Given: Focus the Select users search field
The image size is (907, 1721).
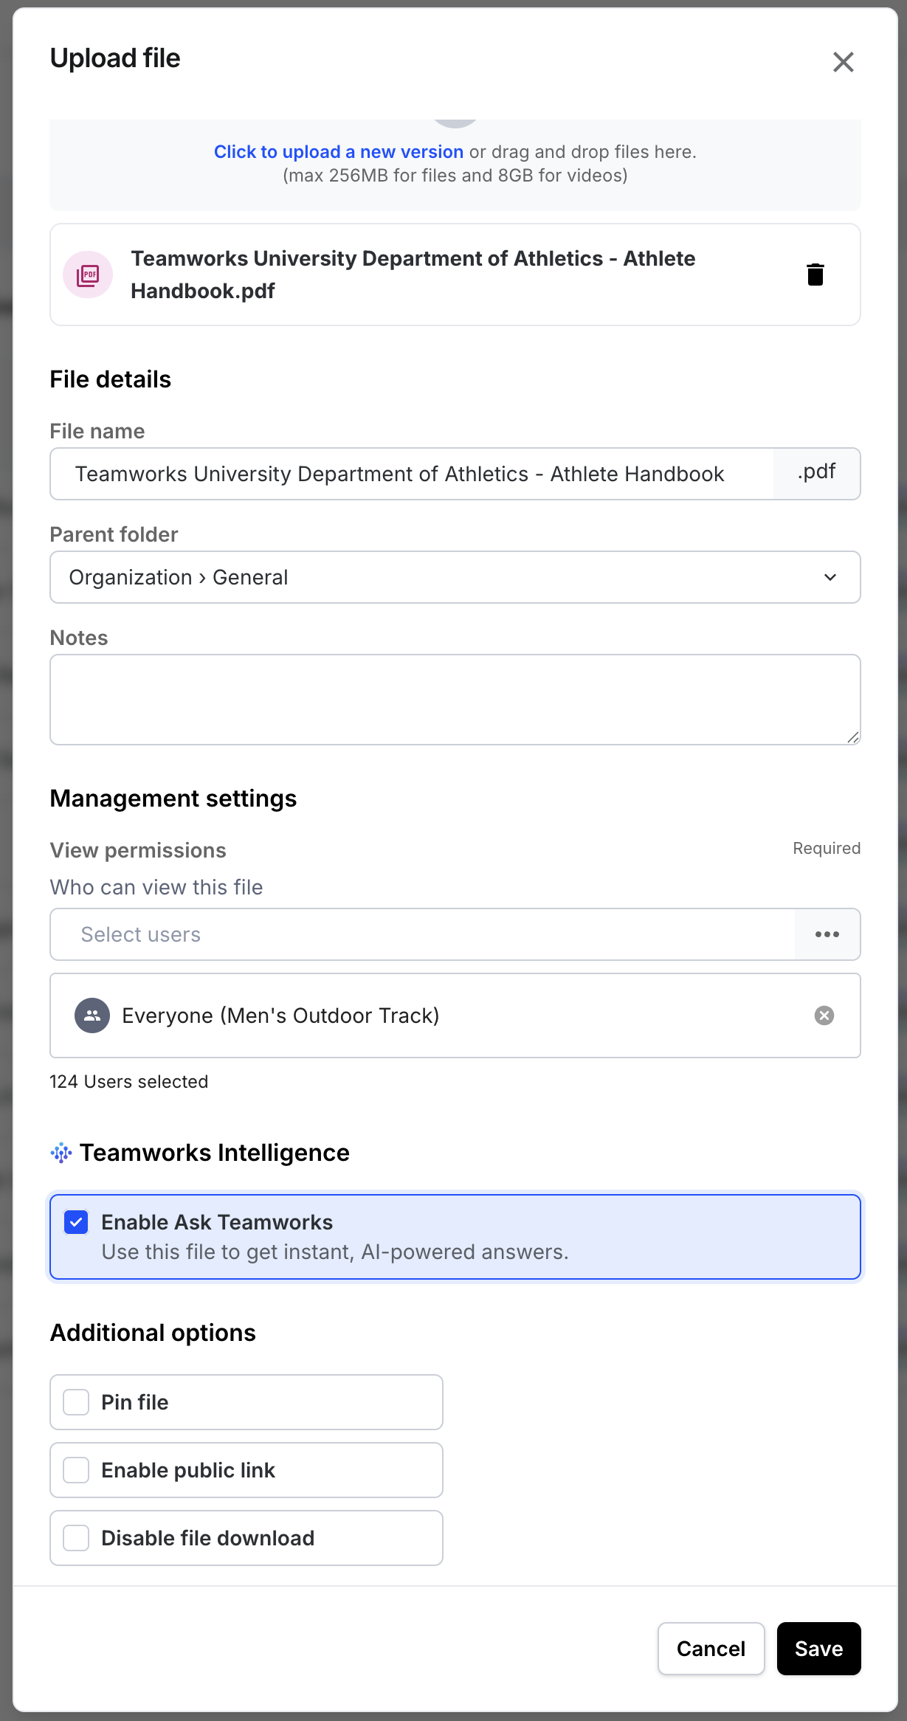Looking at the screenshot, I should 423,934.
